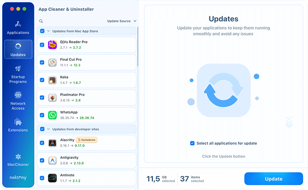The image size is (308, 190).
Task: Collapse Updates from Mac App Store group
Action: (x=48, y=31)
